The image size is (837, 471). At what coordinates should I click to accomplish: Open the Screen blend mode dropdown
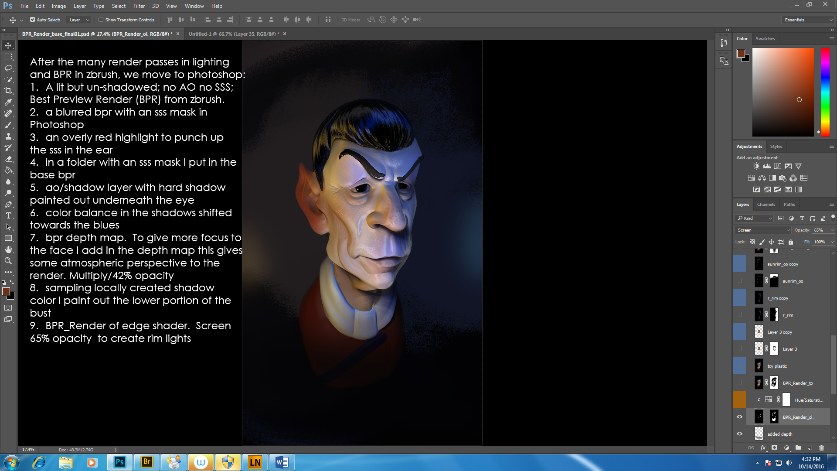click(x=763, y=230)
